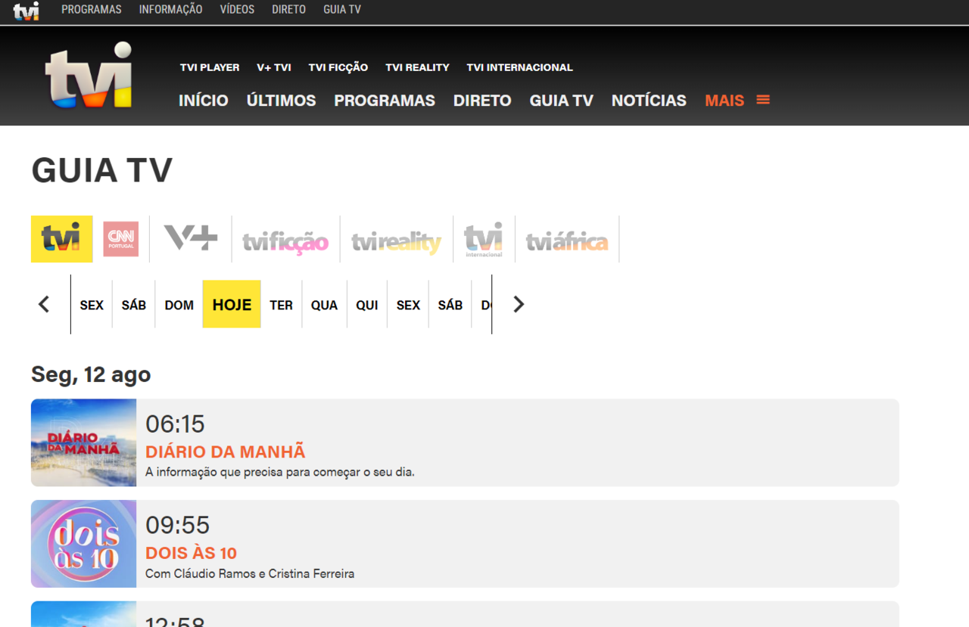This screenshot has width=969, height=627.
Task: Go to INÍCIO in main navigation
Action: click(x=204, y=101)
